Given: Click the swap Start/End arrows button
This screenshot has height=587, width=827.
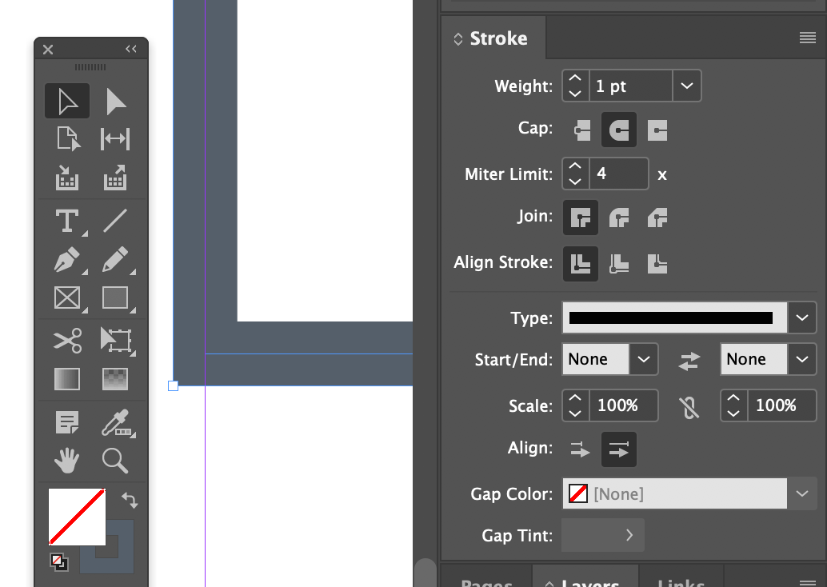Looking at the screenshot, I should coord(689,359).
